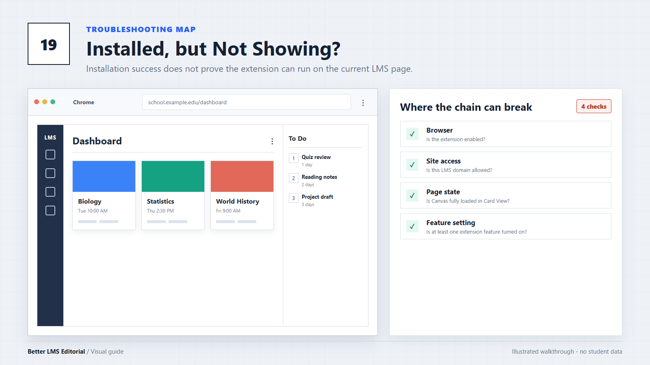The height and width of the screenshot is (365, 650).
Task: Open the World History course title
Action: click(x=238, y=202)
